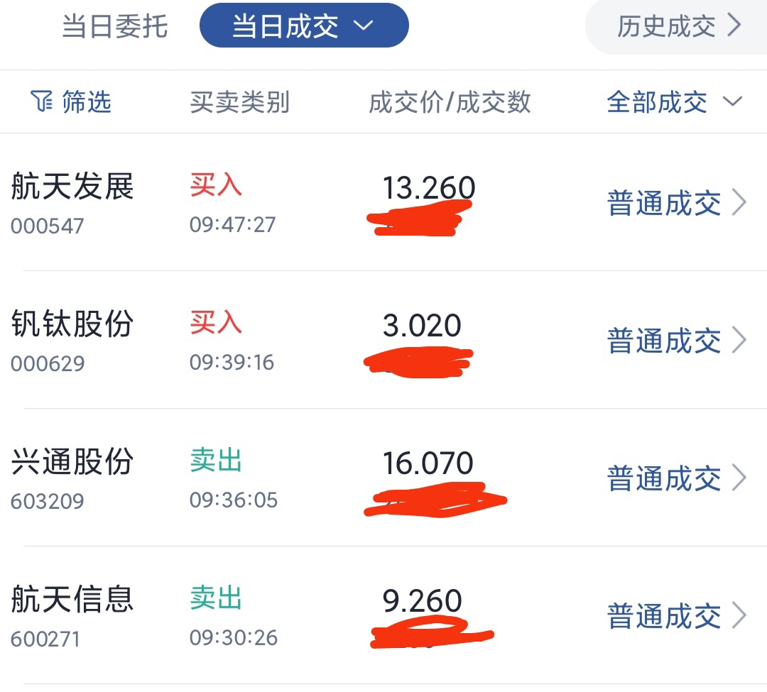
Task: Click the filter funnel icon
Action: click(42, 102)
